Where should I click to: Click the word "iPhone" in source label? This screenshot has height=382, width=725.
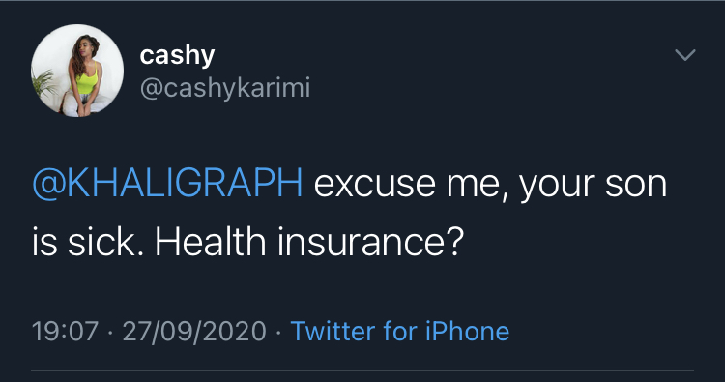coord(468,331)
